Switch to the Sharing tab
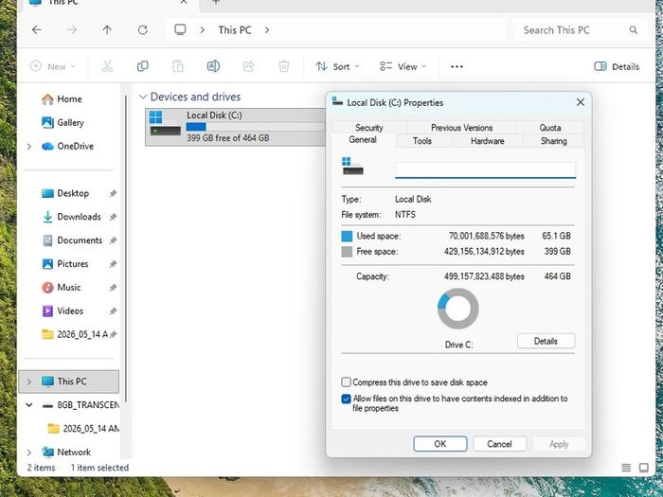This screenshot has height=497, width=663. (x=553, y=141)
